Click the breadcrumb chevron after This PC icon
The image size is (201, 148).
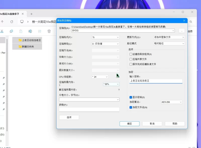(x=28, y=22)
